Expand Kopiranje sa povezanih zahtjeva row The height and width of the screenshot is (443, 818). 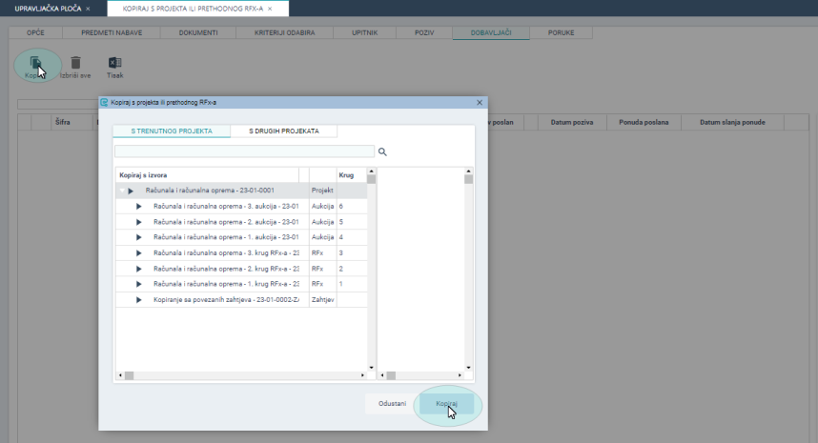pos(139,299)
